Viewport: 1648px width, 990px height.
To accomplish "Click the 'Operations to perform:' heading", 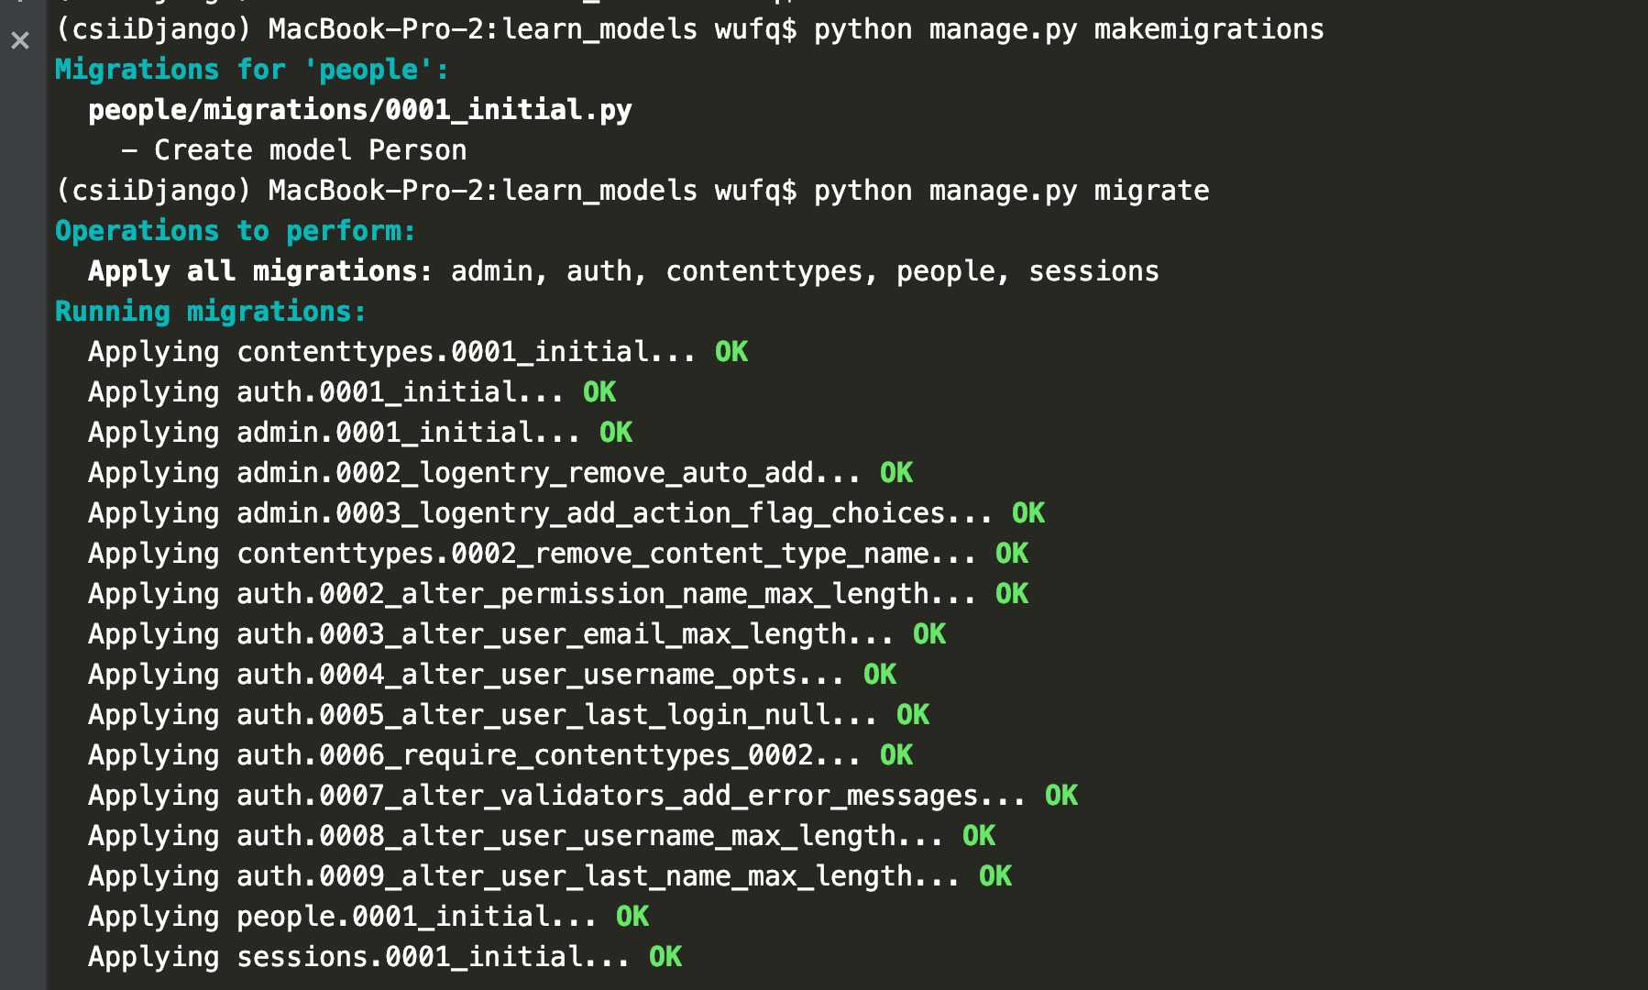I will [236, 231].
